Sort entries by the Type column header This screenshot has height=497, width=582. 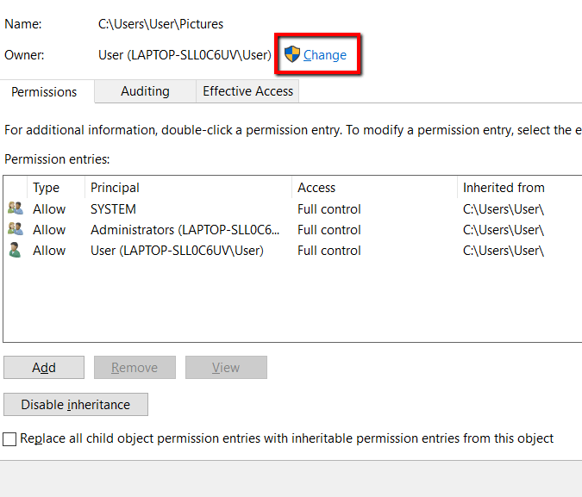pos(47,188)
